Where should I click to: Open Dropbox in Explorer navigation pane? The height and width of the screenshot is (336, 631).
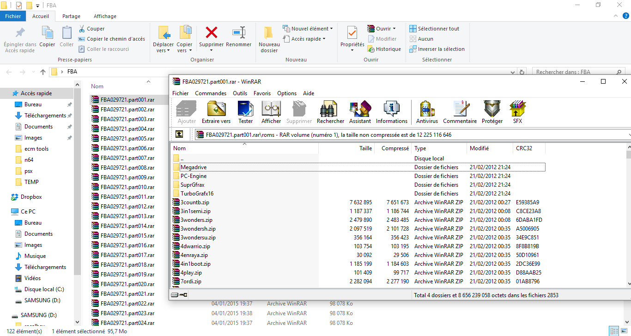click(31, 197)
